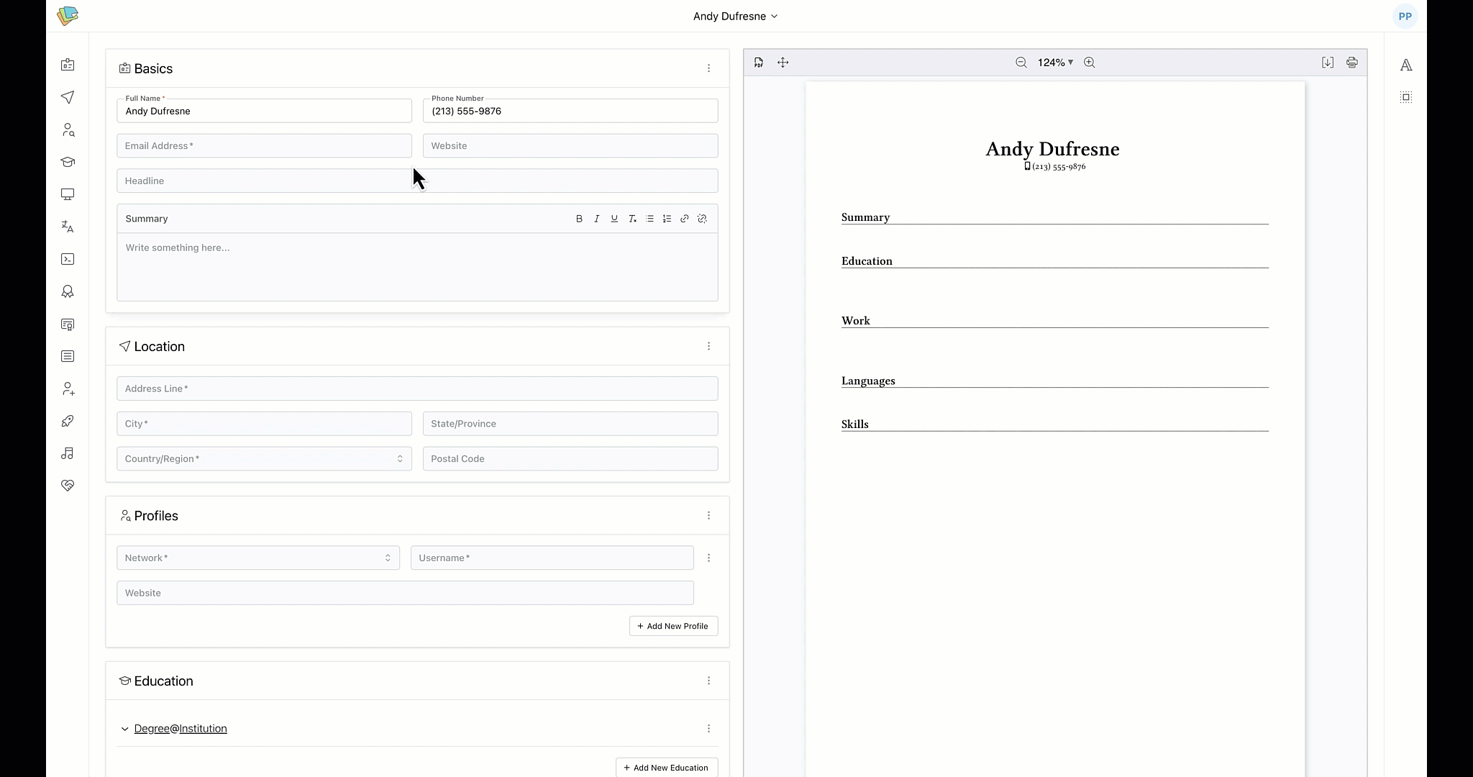Click the export PDF icon in preview toolbar
1473x777 pixels.
tap(759, 63)
